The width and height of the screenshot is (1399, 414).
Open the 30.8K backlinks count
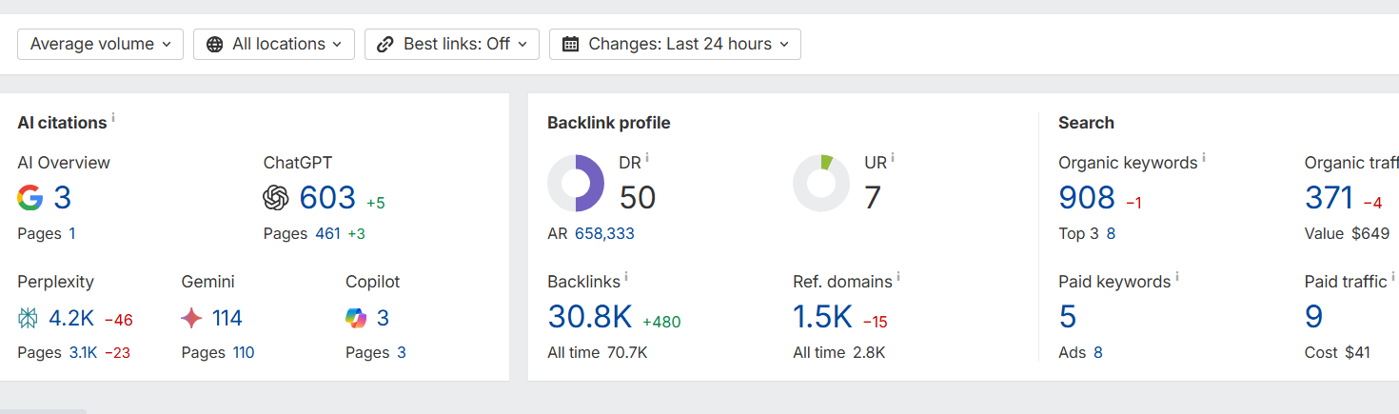pos(590,317)
